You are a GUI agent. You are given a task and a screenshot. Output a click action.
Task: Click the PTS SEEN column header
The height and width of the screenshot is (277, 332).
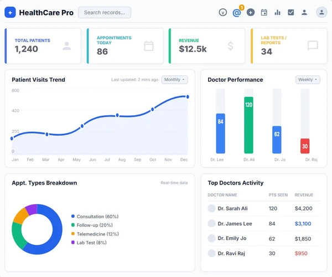278,195
